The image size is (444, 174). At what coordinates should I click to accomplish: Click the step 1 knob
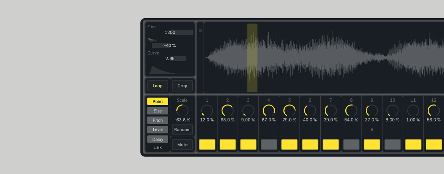coord(207,110)
